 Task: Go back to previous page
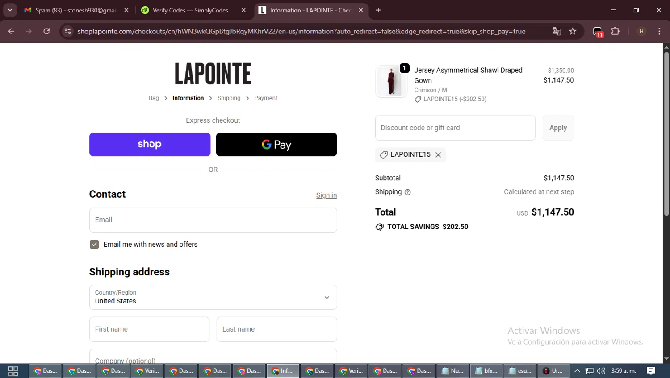pos(11,31)
